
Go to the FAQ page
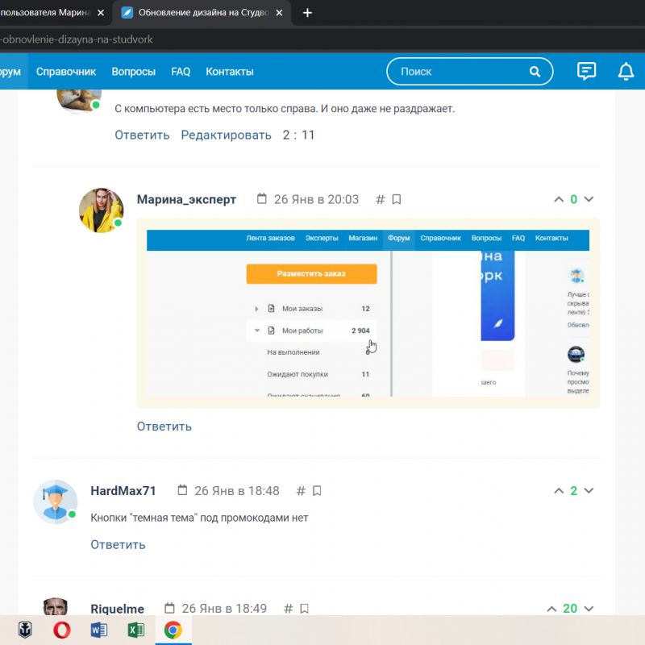(181, 72)
